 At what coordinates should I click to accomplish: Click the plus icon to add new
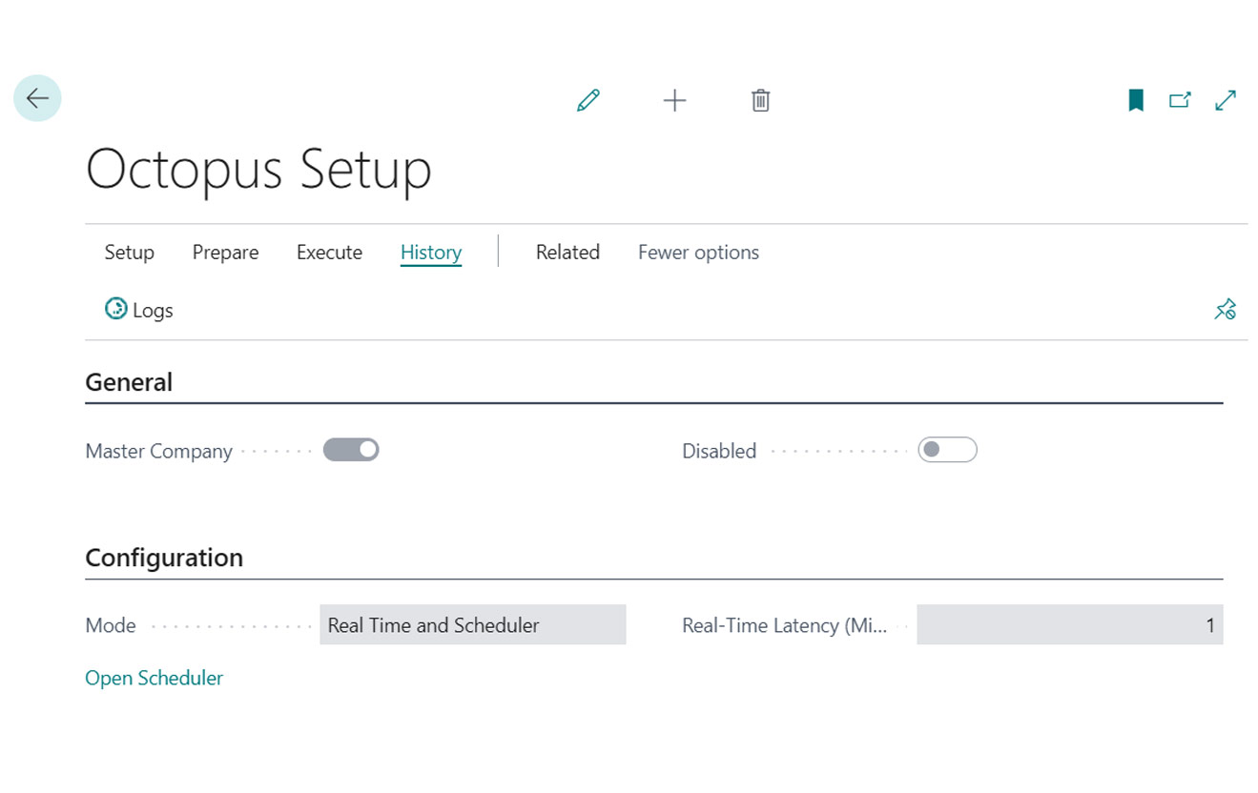674,100
